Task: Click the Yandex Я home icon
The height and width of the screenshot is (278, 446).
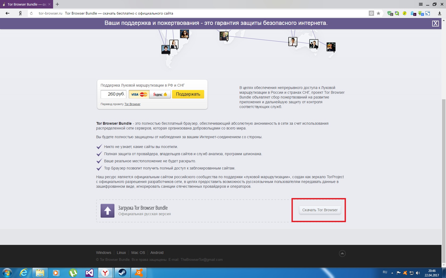Action: (x=20, y=13)
